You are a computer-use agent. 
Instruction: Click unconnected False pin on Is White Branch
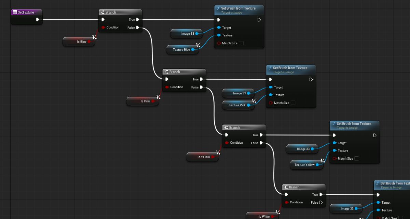(x=321, y=202)
